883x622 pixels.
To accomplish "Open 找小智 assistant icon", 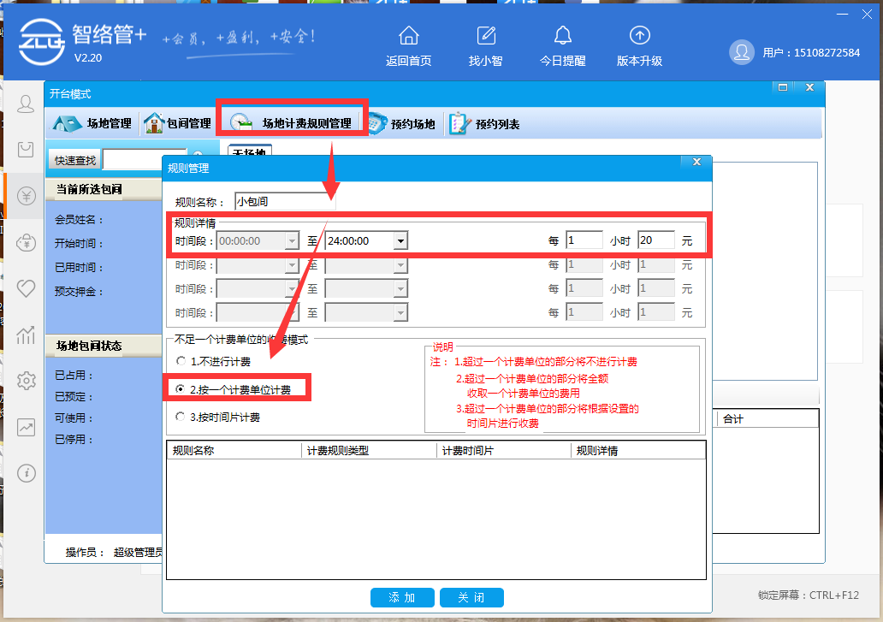I will (486, 36).
